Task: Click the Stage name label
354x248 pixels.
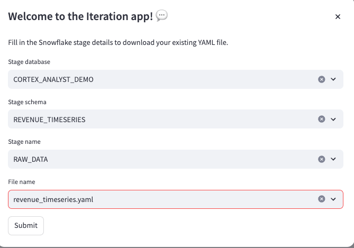Action: (24, 142)
